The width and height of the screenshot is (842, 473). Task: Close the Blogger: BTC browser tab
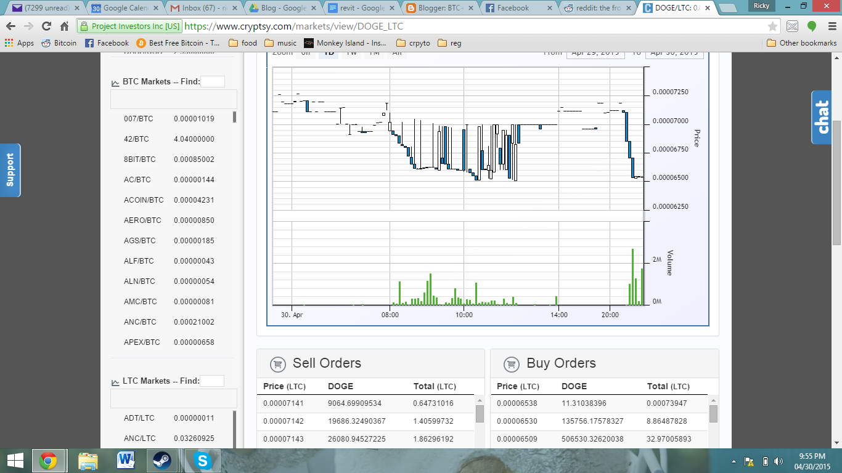pos(470,9)
